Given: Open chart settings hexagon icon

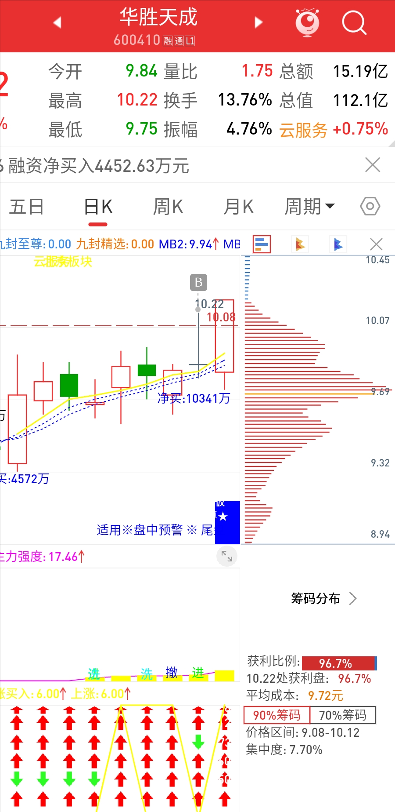Looking at the screenshot, I should 370,206.
